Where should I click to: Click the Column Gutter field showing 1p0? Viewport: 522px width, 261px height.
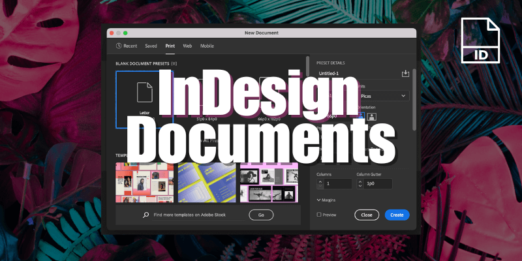click(378, 184)
